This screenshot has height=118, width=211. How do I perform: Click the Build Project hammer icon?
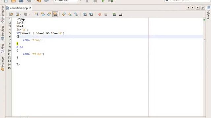[x=87, y=1]
